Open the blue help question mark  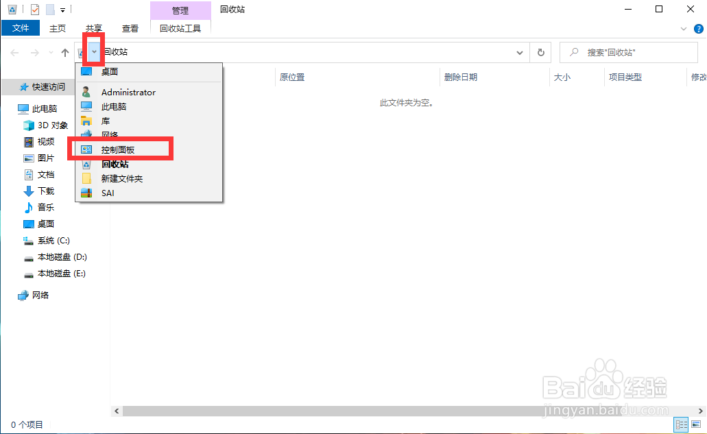[x=699, y=29]
